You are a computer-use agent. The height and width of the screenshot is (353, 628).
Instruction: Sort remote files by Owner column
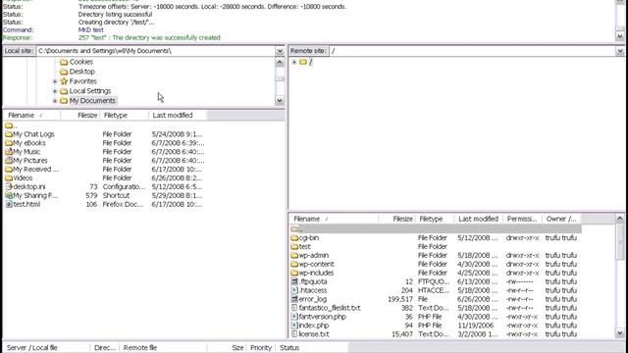tap(561, 219)
